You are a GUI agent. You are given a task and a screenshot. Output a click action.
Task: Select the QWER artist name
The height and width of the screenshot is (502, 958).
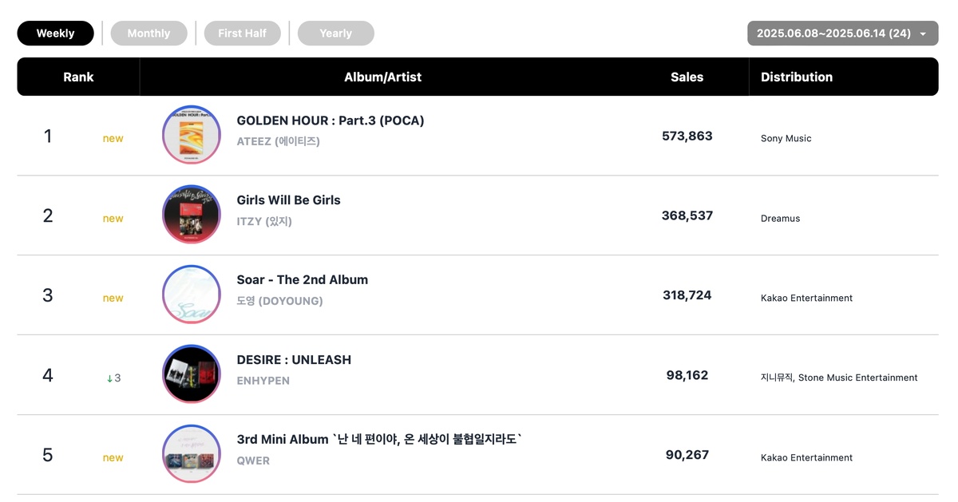click(x=253, y=460)
